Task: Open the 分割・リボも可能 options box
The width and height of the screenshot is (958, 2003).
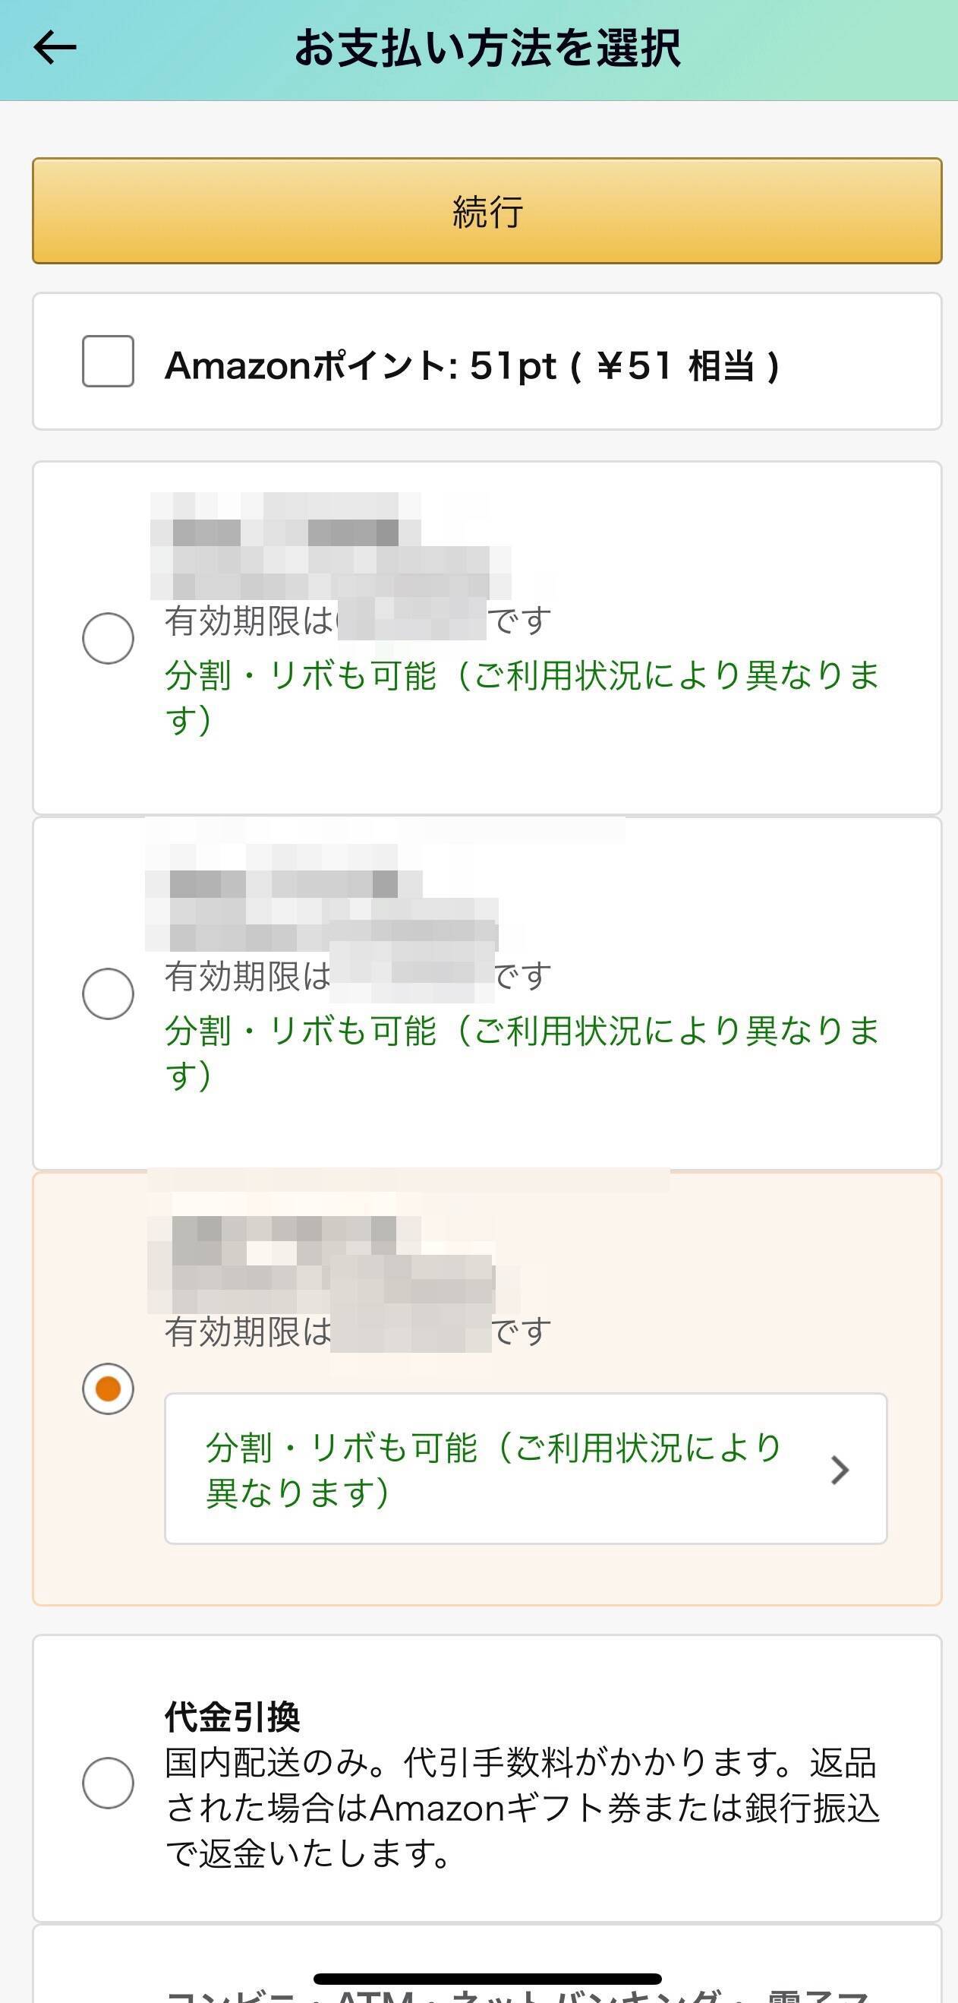Action: (493, 1469)
